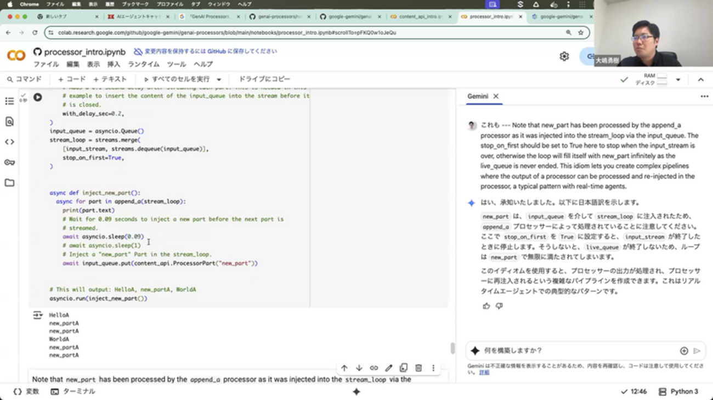713x400 pixels.
Task: Open the find and replace sidebar icon
Action: [x=9, y=121]
